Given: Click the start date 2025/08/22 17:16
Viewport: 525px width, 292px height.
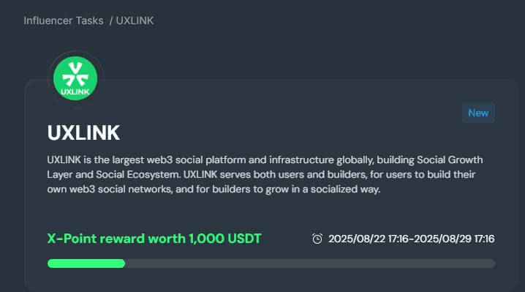Looking at the screenshot, I should (369, 239).
